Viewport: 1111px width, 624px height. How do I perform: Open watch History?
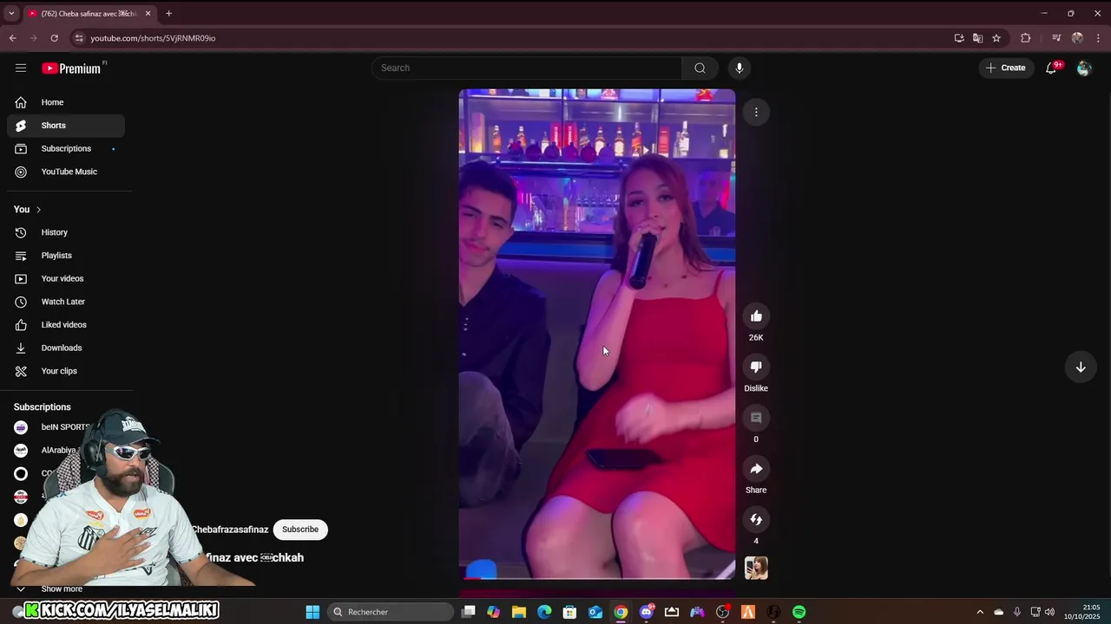(66, 232)
